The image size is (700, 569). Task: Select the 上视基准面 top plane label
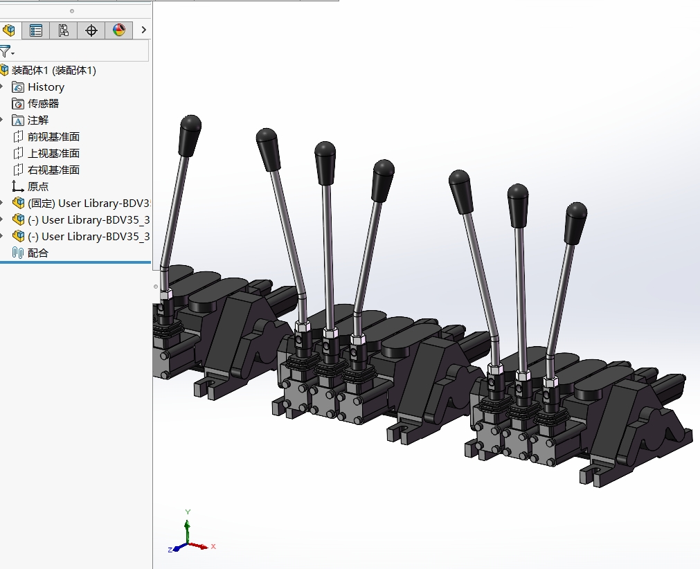click(53, 153)
